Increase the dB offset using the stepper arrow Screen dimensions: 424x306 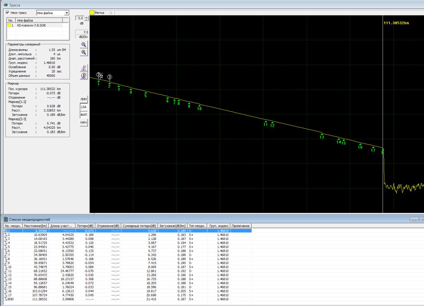86,17
